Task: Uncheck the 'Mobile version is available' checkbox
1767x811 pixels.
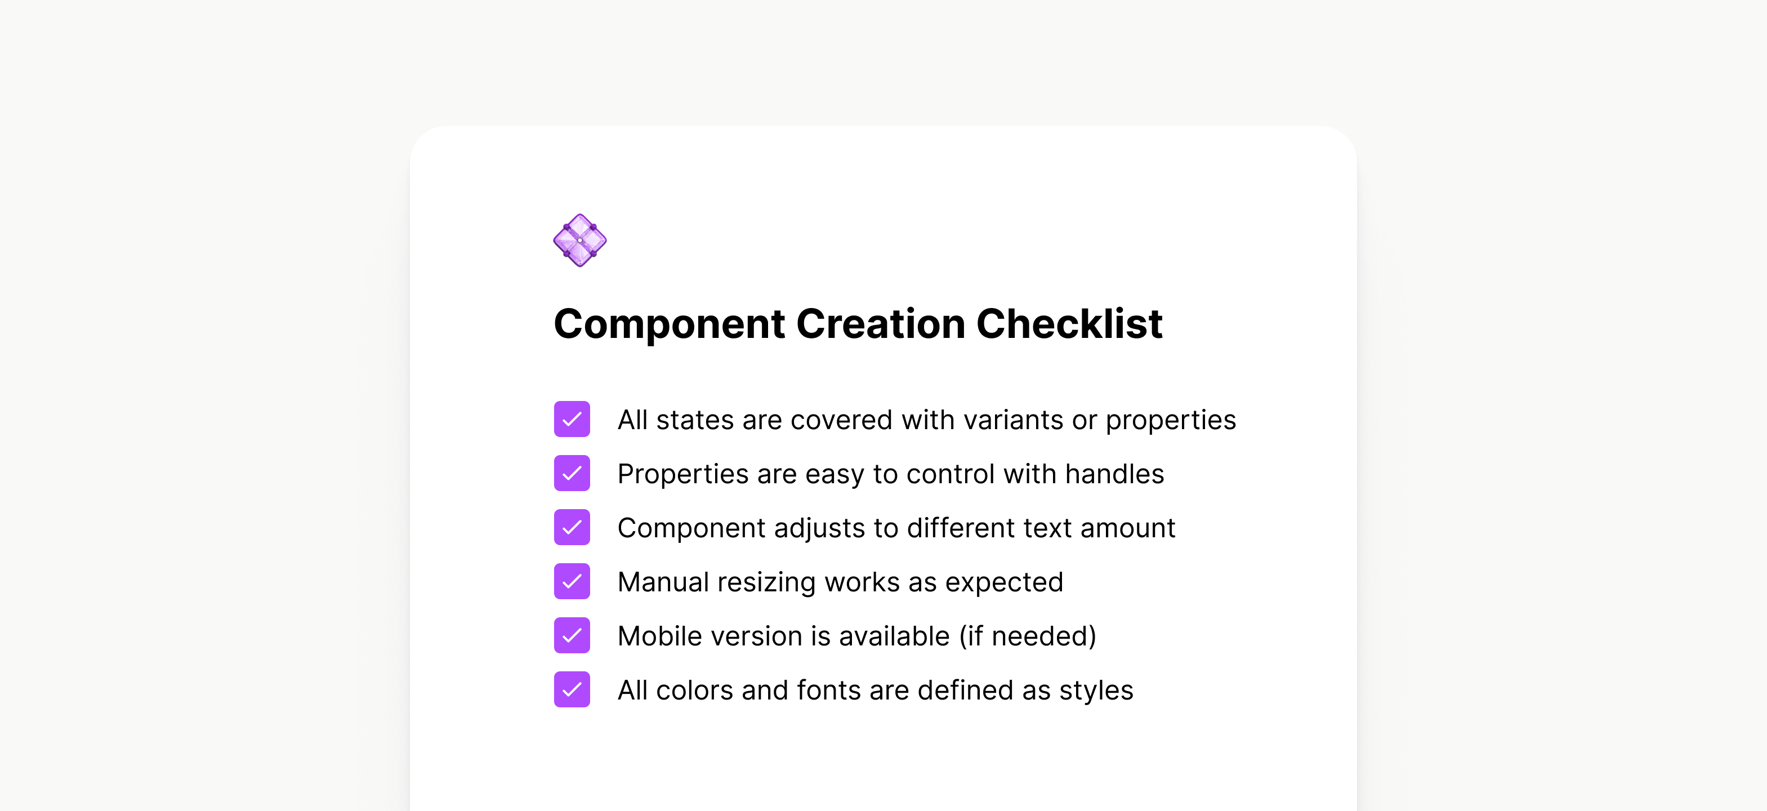Action: 572,635
